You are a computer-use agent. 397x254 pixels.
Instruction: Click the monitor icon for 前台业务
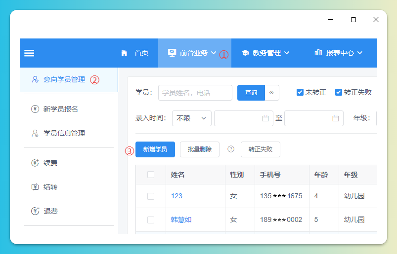(x=172, y=53)
